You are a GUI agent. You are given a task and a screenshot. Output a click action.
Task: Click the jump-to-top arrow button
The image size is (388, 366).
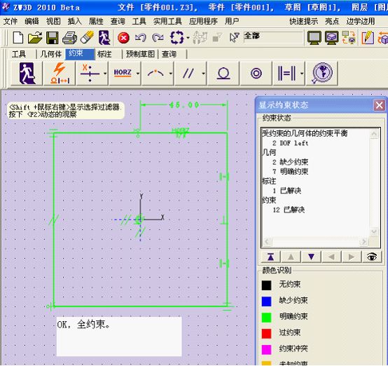click(271, 257)
